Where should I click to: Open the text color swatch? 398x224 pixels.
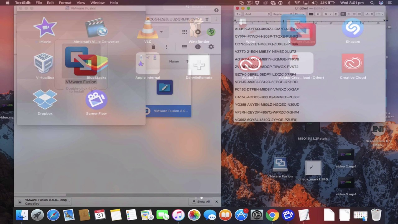(x=311, y=14)
